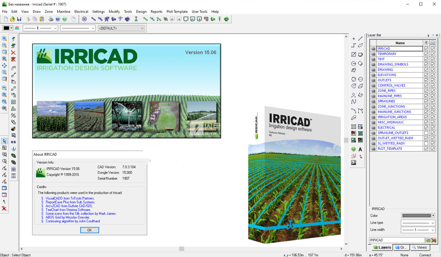Click the layer name input field showing IRRICAD
Screen dimensions: 441x257
click(x=397, y=241)
